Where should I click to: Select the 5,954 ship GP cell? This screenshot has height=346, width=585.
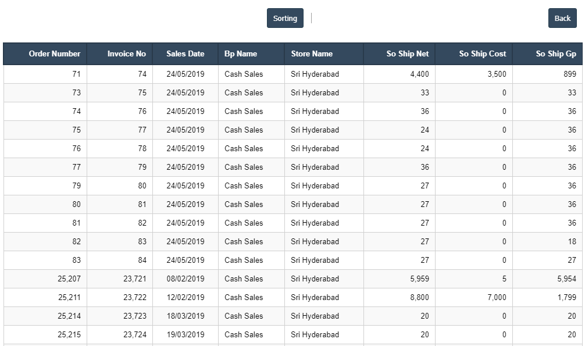pyautogui.click(x=566, y=279)
